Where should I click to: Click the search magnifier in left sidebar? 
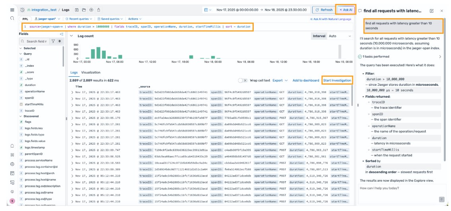click(x=12, y=18)
